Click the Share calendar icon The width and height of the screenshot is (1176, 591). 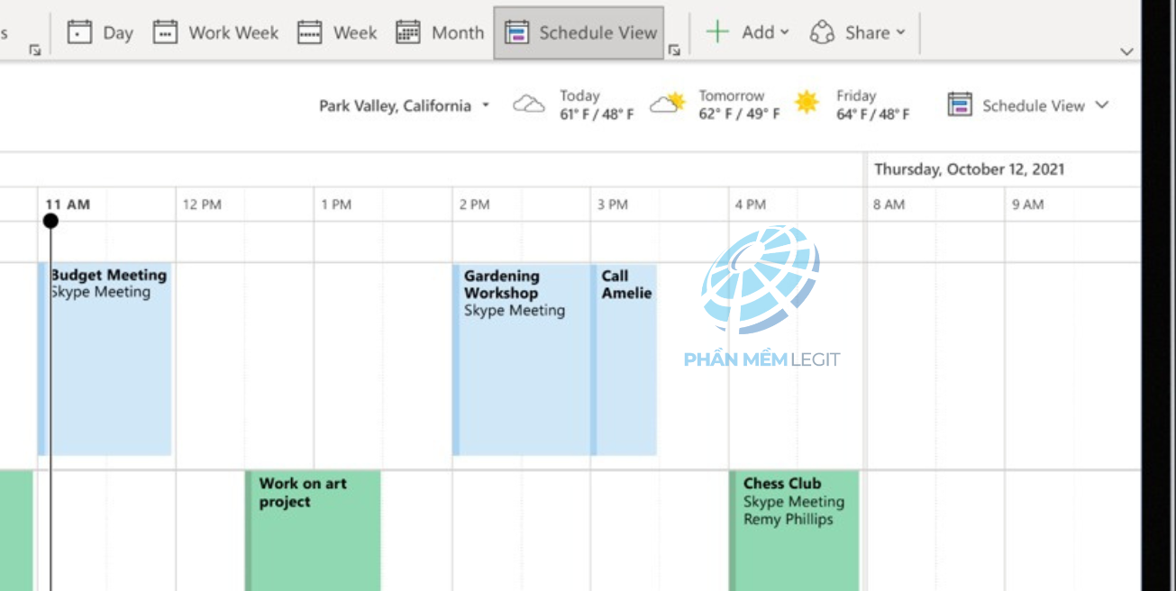click(x=822, y=32)
